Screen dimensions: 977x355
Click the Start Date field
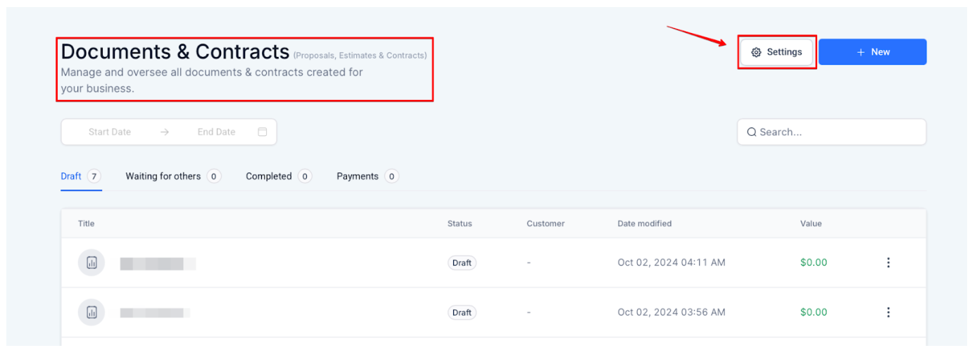click(110, 132)
